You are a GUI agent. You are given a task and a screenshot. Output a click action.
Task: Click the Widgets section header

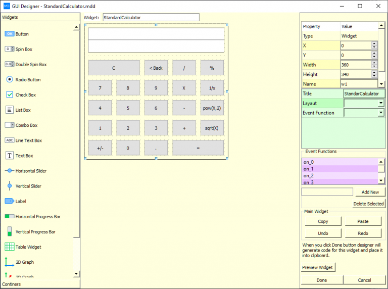point(40,17)
